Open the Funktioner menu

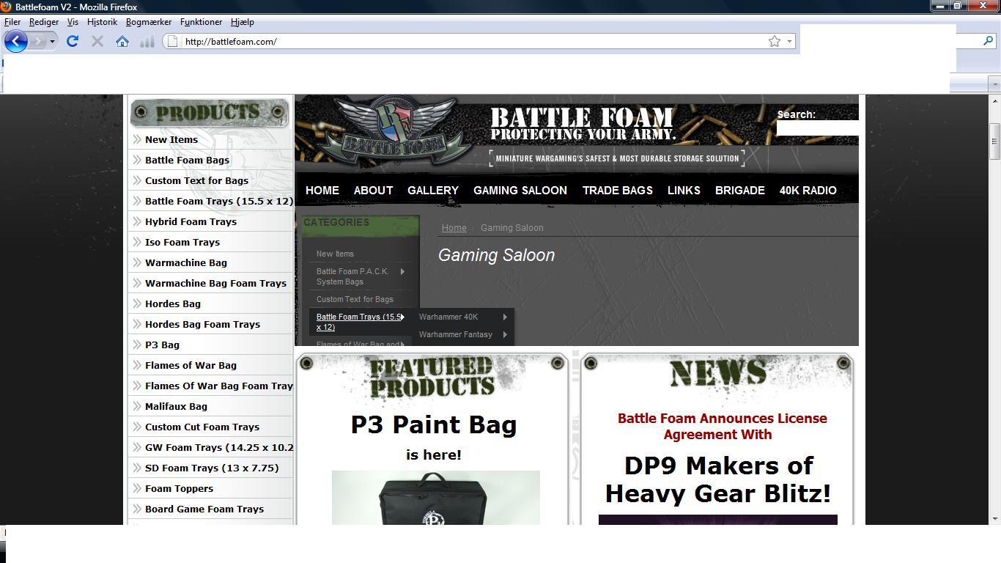(201, 22)
